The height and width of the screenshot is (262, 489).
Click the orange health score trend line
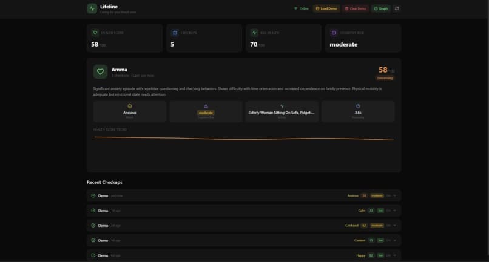click(x=244, y=139)
